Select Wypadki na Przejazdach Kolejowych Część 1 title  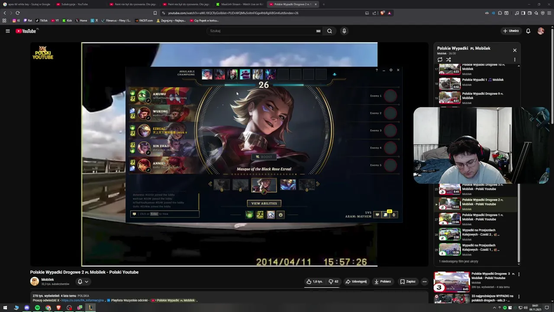point(481,247)
